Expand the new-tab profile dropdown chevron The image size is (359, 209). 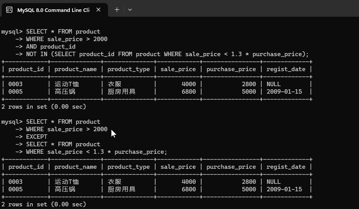click(x=130, y=9)
